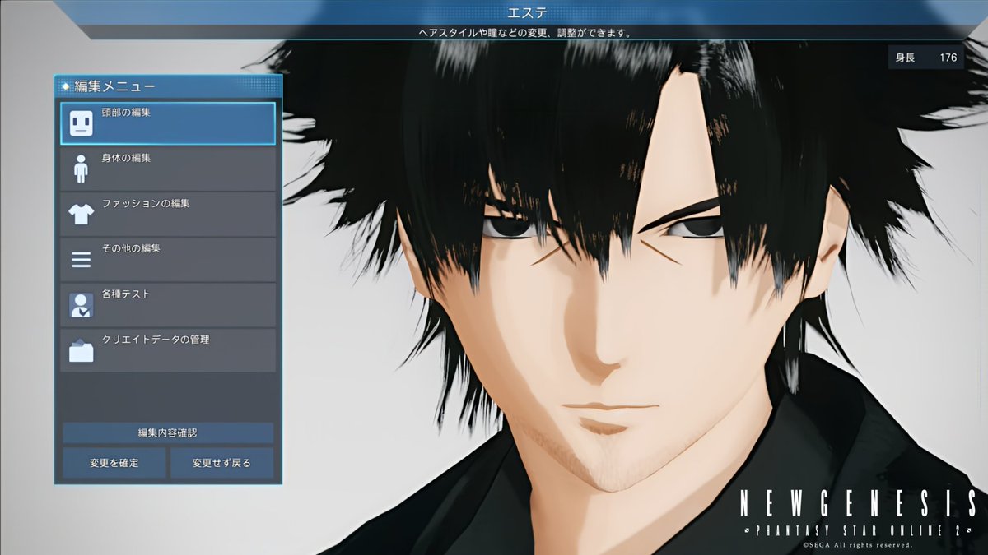Click the 編集内容確認 button
Viewport: 988px width, 555px height.
pyautogui.click(x=168, y=432)
